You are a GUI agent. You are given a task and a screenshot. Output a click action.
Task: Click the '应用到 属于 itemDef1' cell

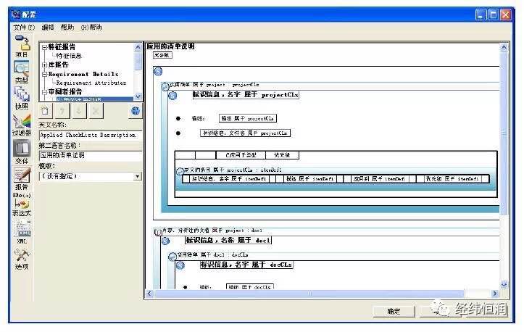[x=379, y=179]
